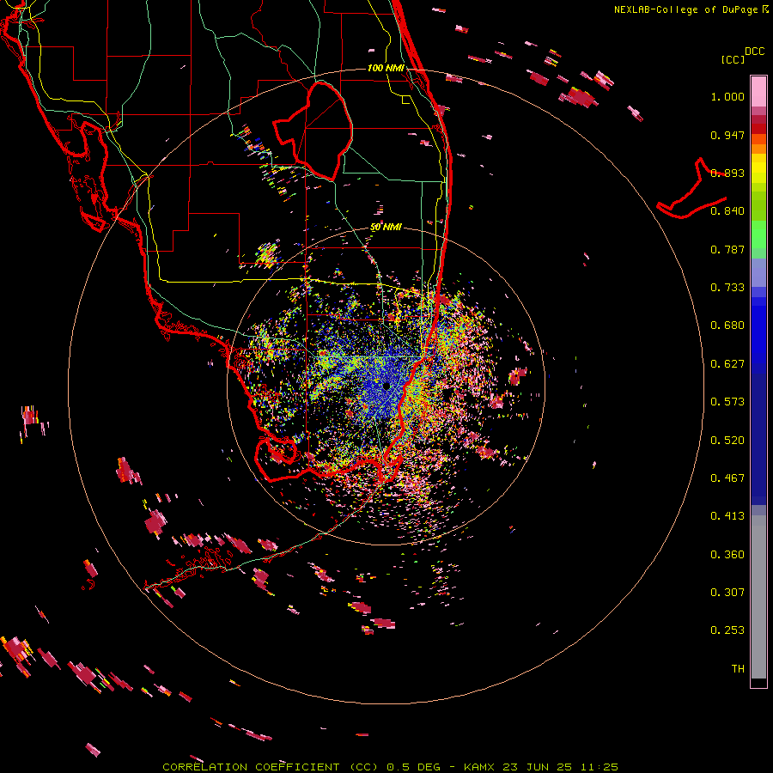
Task: Pick the pink swatch on the color bar
Action: pos(758,91)
